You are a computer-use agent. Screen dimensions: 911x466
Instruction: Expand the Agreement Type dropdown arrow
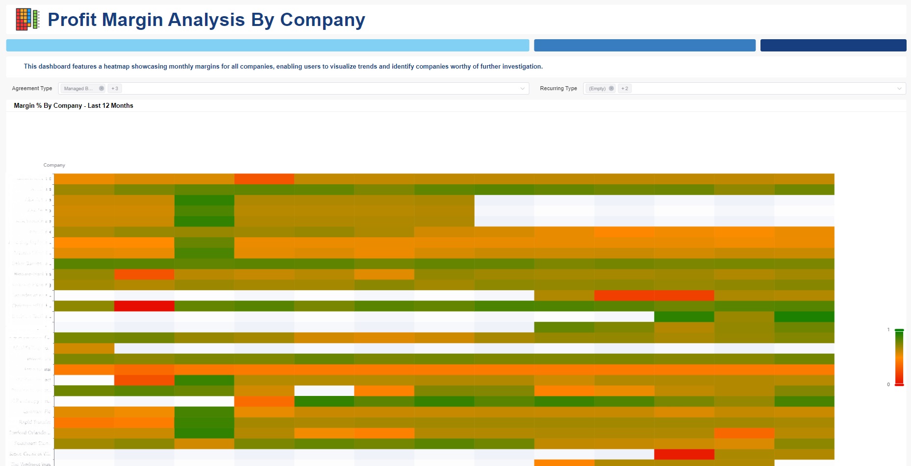(x=522, y=89)
